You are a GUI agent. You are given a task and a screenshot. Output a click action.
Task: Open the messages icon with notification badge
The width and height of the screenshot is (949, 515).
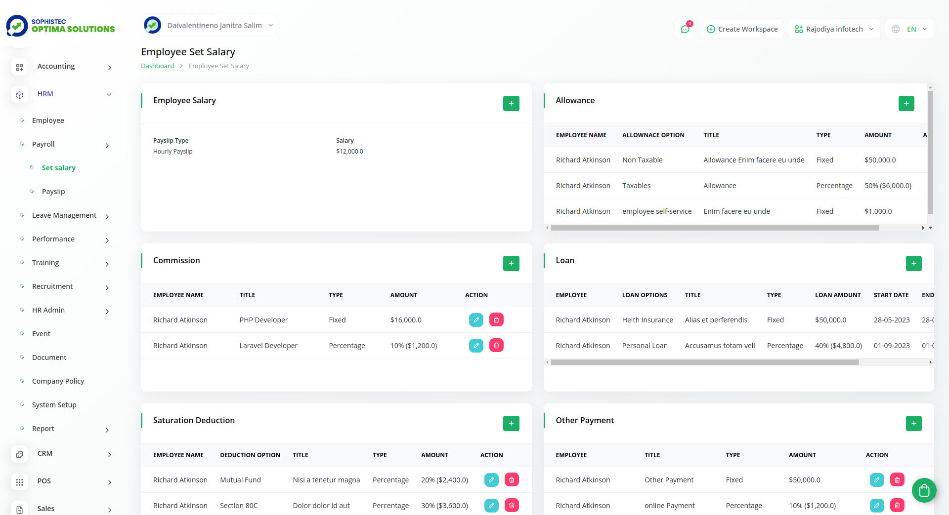click(685, 29)
